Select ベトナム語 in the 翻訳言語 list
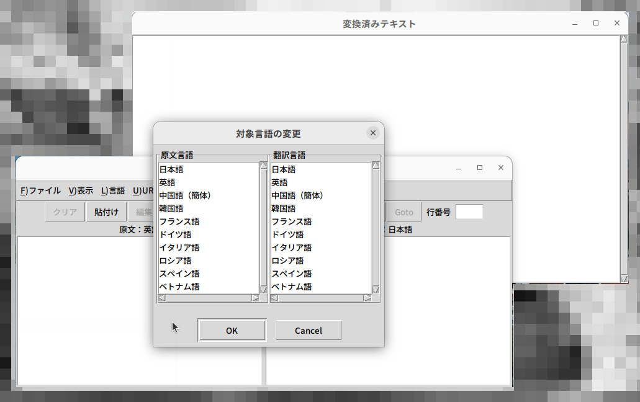The width and height of the screenshot is (640, 402). click(292, 287)
